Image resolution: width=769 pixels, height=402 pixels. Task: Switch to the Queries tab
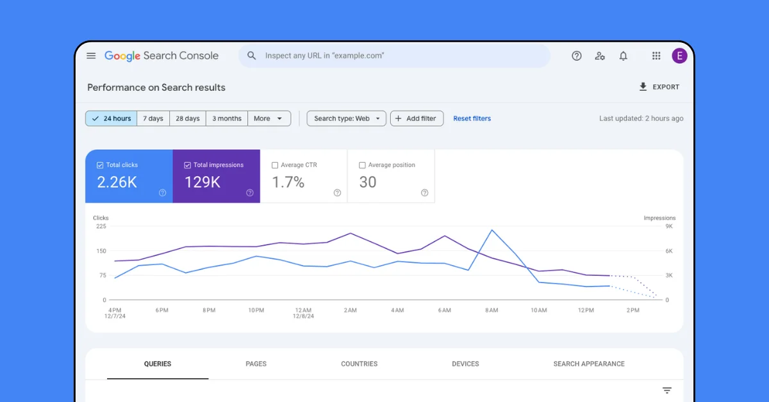[x=158, y=364]
